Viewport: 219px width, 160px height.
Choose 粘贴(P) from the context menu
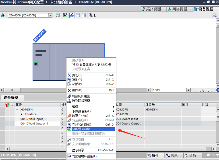pyautogui.click(x=91, y=84)
